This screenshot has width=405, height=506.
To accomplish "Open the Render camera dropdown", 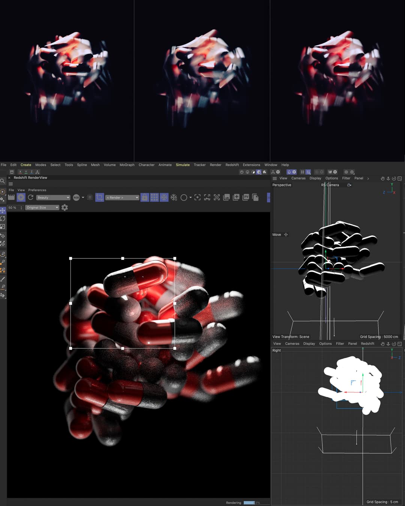I will pyautogui.click(x=122, y=198).
